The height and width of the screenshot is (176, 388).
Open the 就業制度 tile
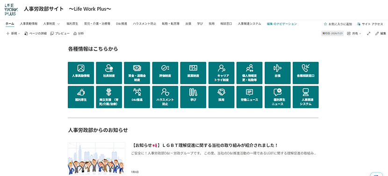tap(193, 73)
